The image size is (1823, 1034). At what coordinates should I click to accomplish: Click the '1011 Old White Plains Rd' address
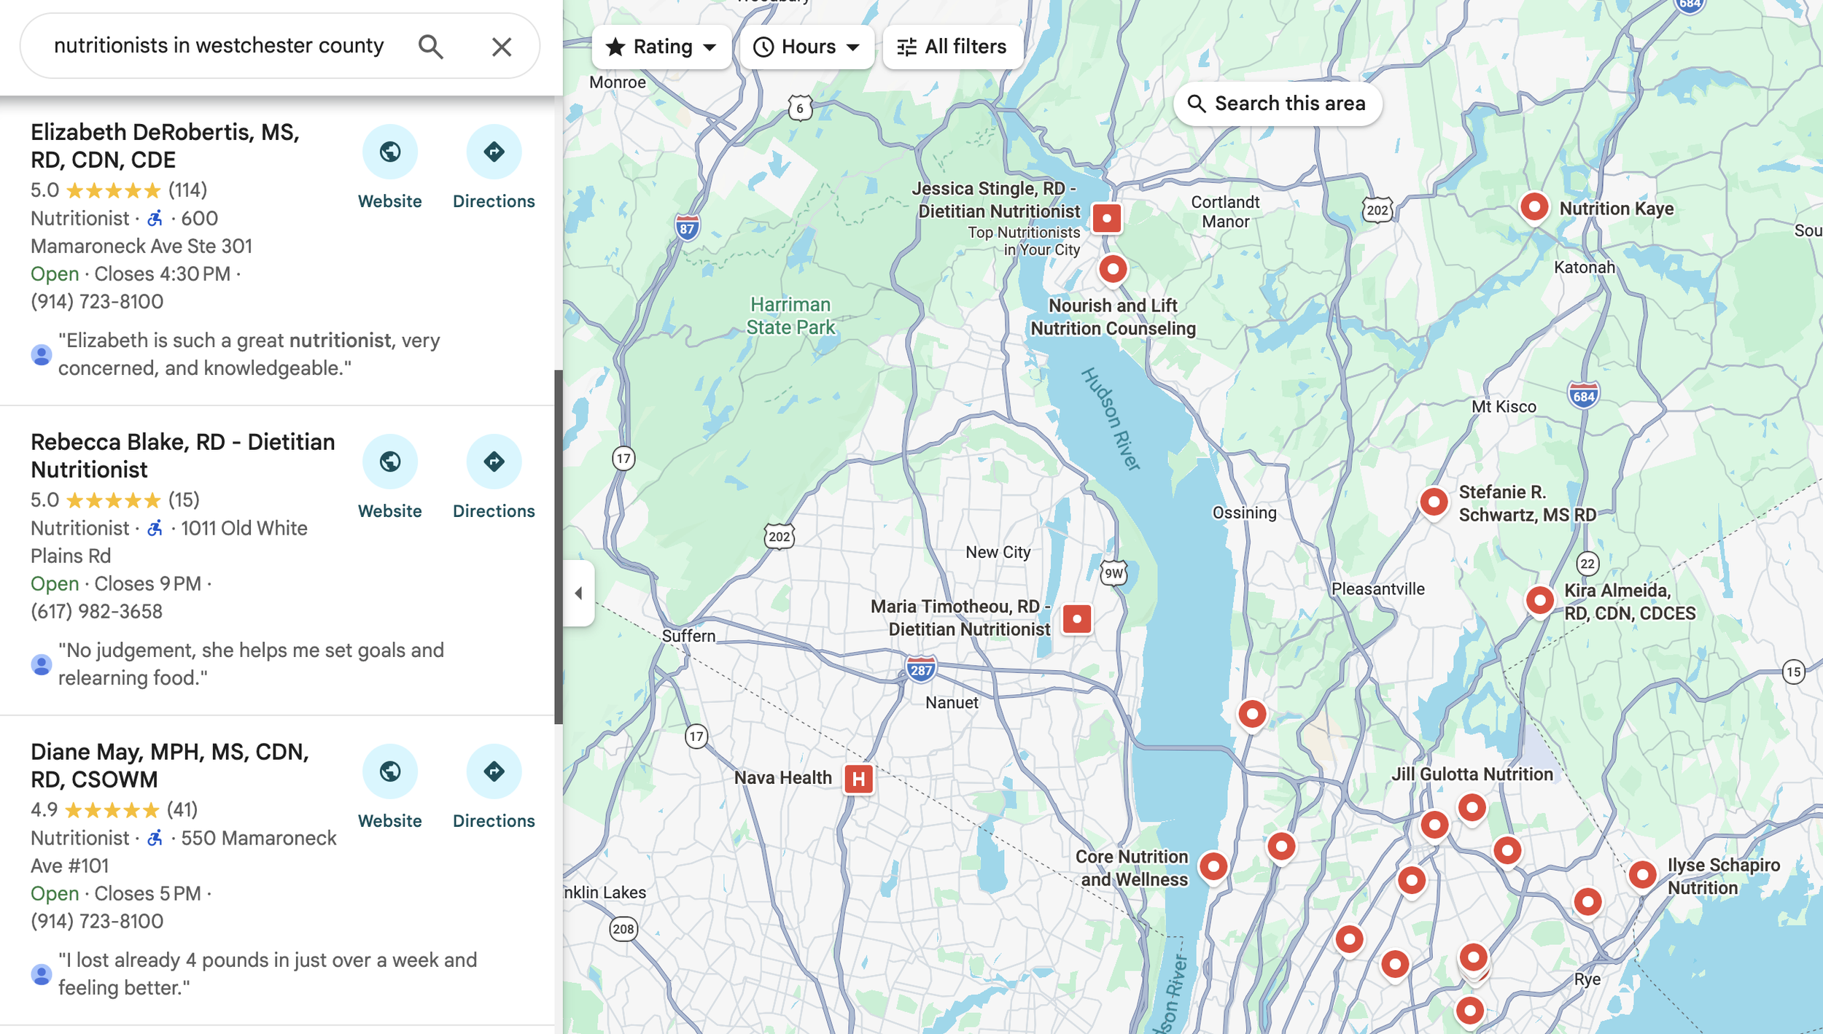[x=169, y=543]
